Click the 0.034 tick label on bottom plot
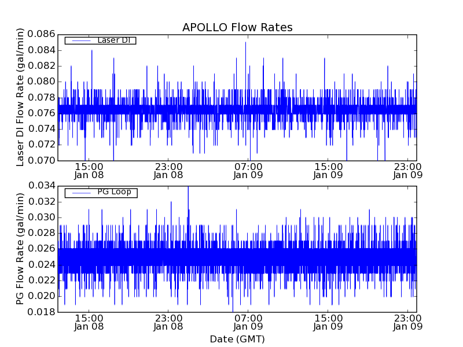 coord(41,186)
